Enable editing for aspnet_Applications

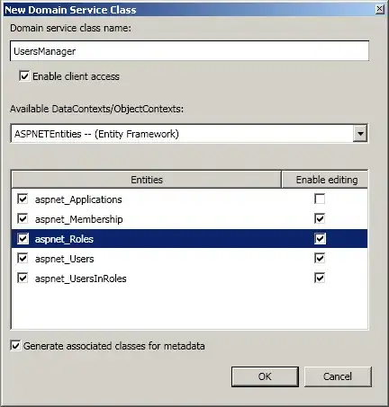click(320, 199)
